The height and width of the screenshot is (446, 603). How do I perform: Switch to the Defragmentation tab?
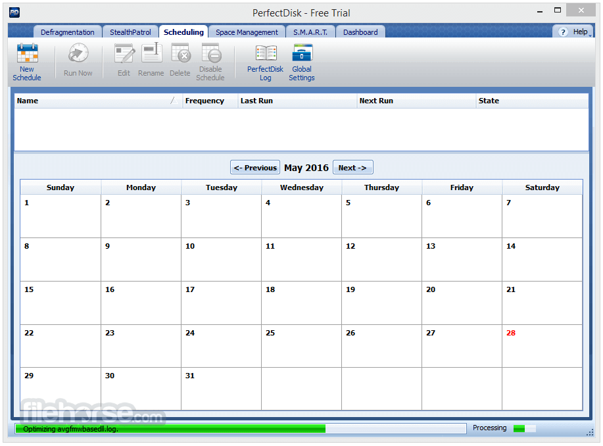[x=67, y=32]
